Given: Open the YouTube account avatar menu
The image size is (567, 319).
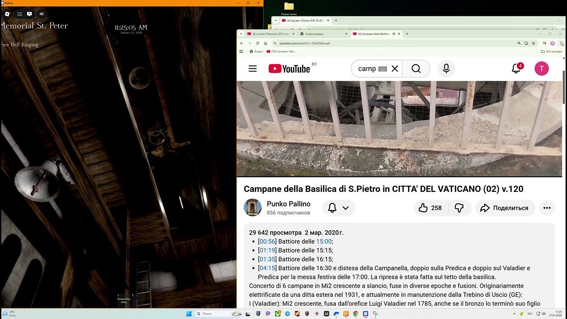Looking at the screenshot, I should pyautogui.click(x=541, y=69).
